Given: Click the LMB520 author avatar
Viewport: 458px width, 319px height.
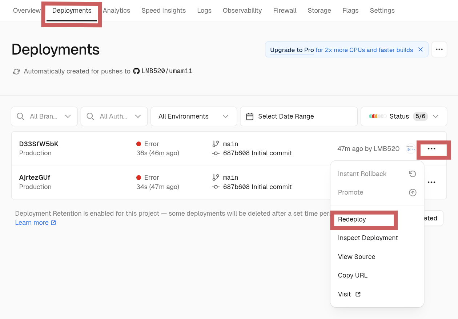Looking at the screenshot, I should pyautogui.click(x=410, y=149).
